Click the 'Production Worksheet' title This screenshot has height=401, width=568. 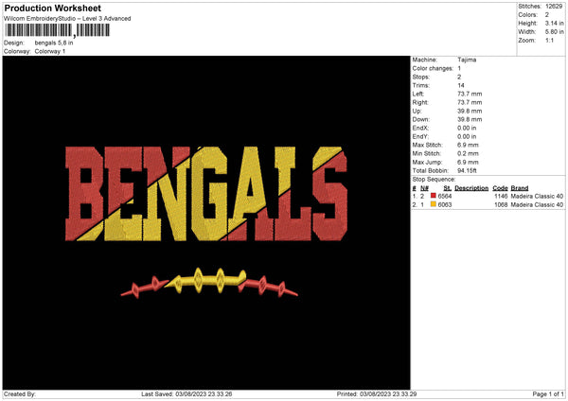point(53,8)
